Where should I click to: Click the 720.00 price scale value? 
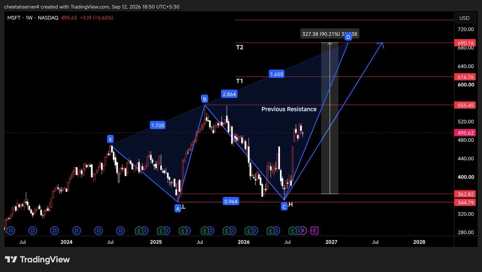point(465,29)
